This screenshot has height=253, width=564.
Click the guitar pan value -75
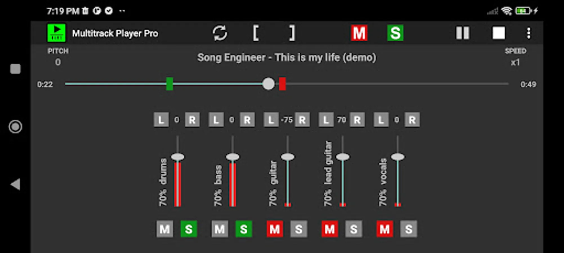click(x=287, y=120)
